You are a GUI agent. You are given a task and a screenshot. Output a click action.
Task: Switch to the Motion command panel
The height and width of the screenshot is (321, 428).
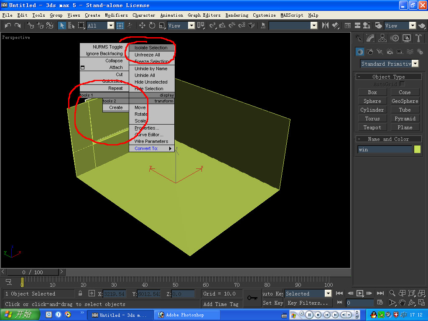pos(395,38)
